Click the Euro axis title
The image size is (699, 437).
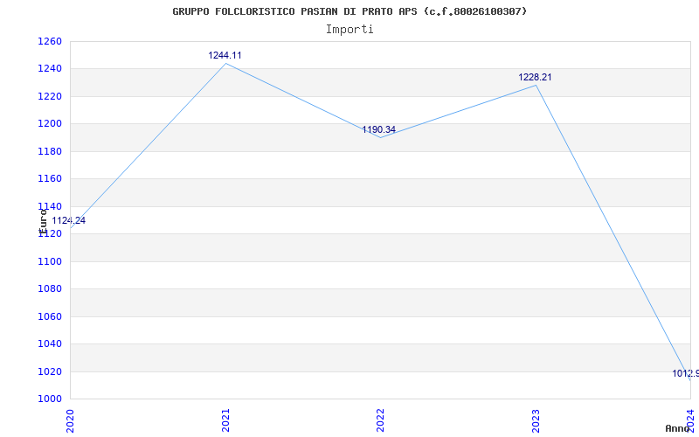coord(43,222)
